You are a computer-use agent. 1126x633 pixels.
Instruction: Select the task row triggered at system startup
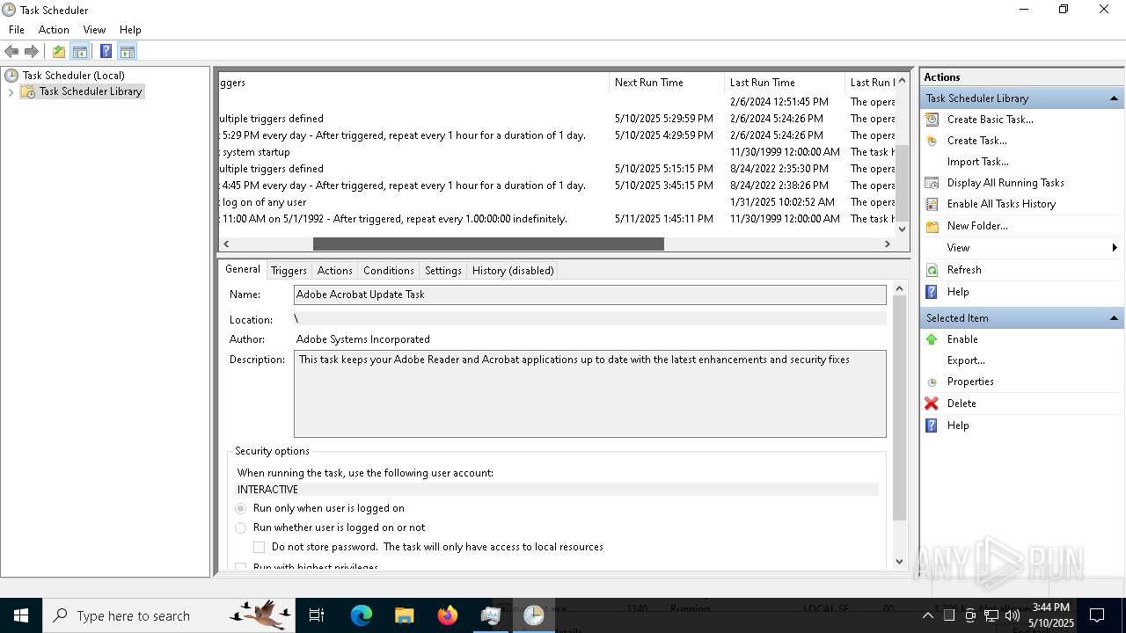click(557, 152)
